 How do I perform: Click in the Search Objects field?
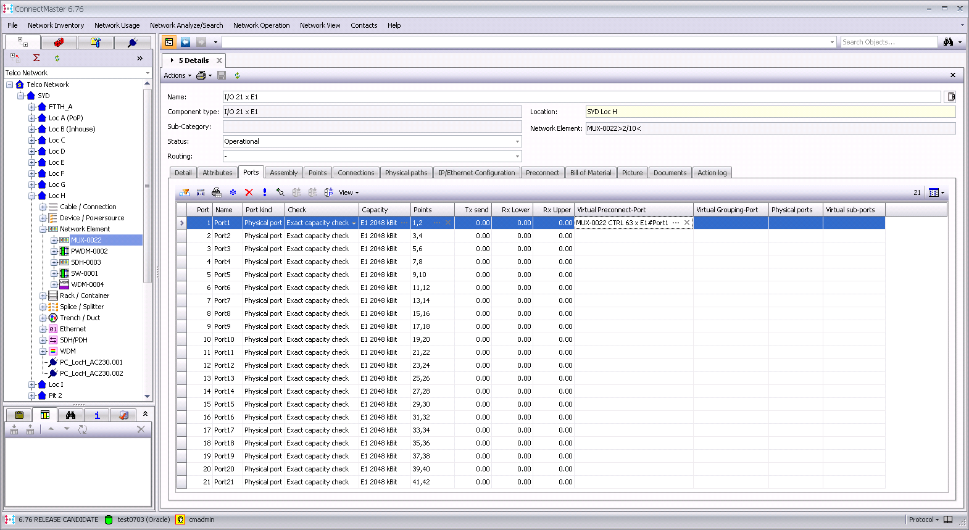[889, 42]
